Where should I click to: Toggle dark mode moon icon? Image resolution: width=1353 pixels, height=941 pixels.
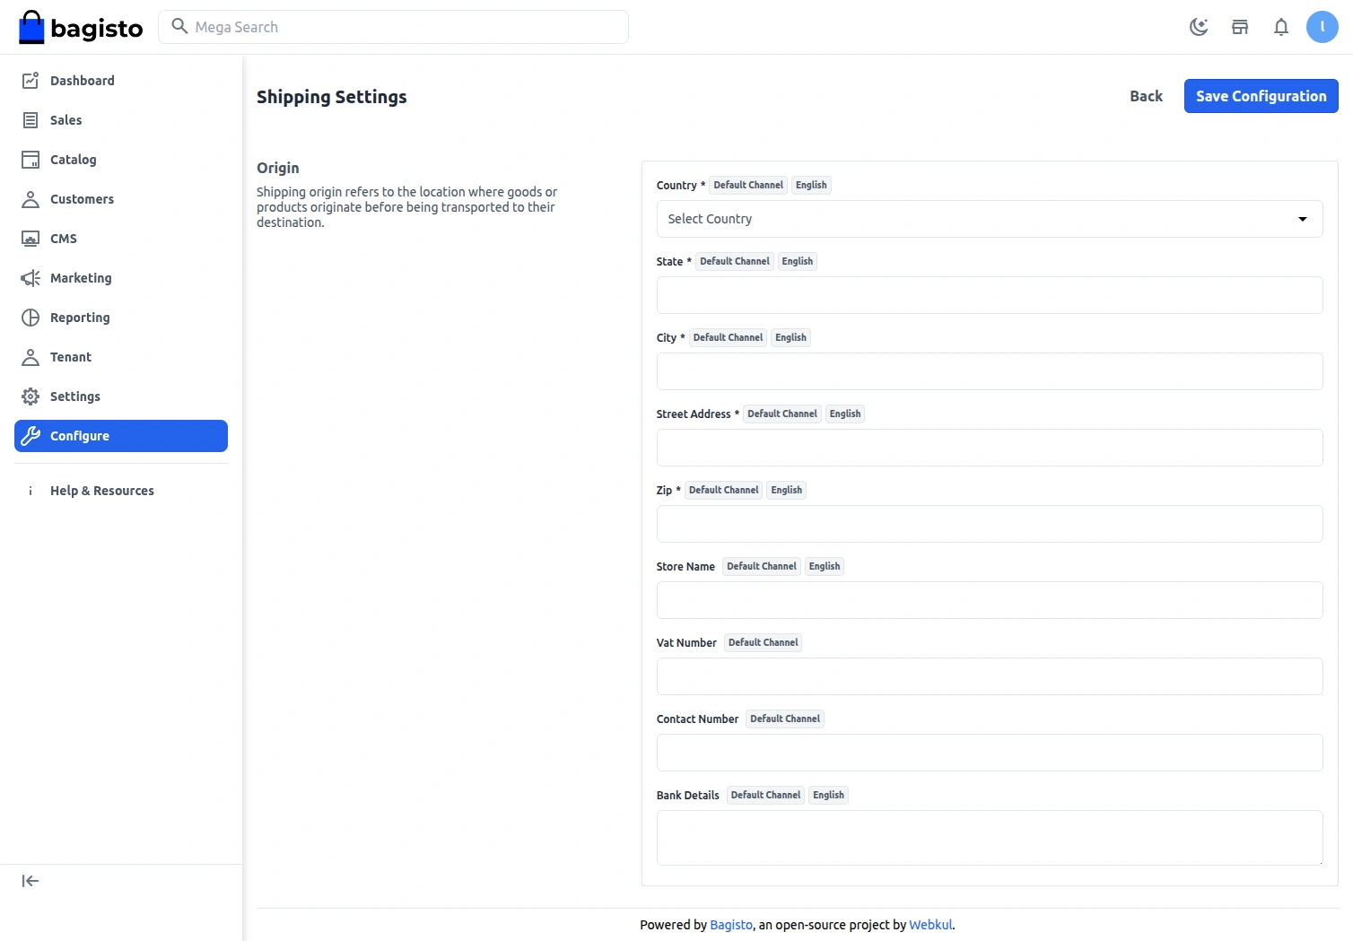click(1199, 27)
